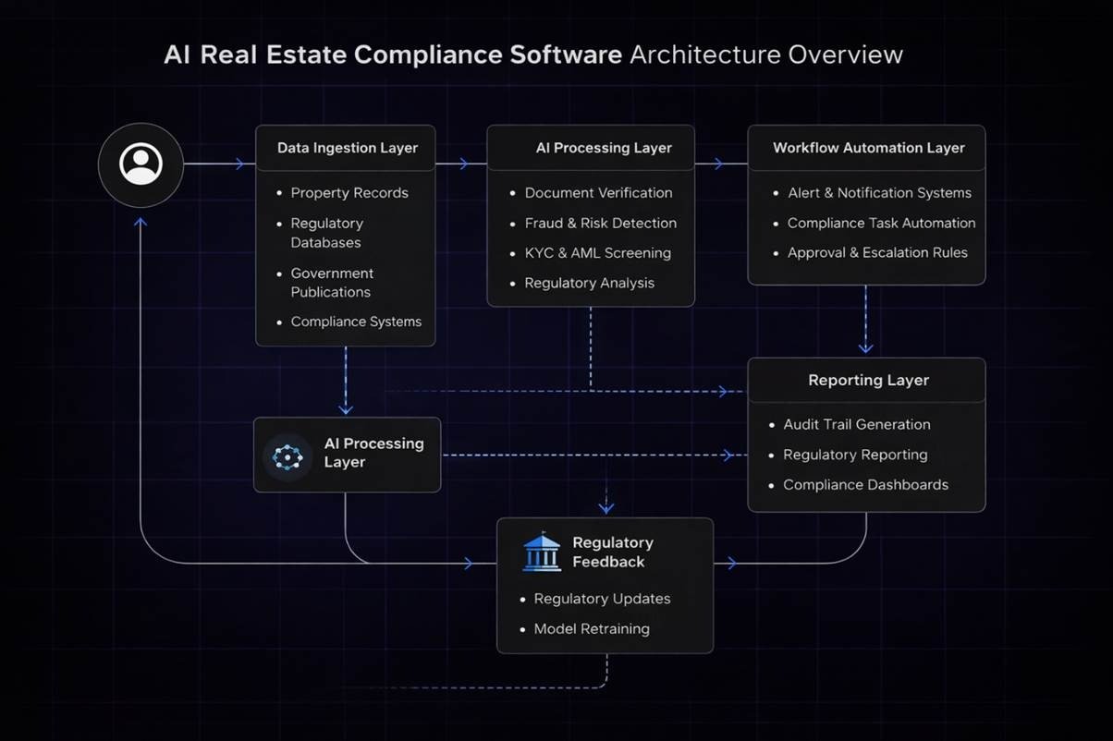Click the dashed down arrow above Reporting Layer
This screenshot has width=1113, height=741.
tap(865, 346)
